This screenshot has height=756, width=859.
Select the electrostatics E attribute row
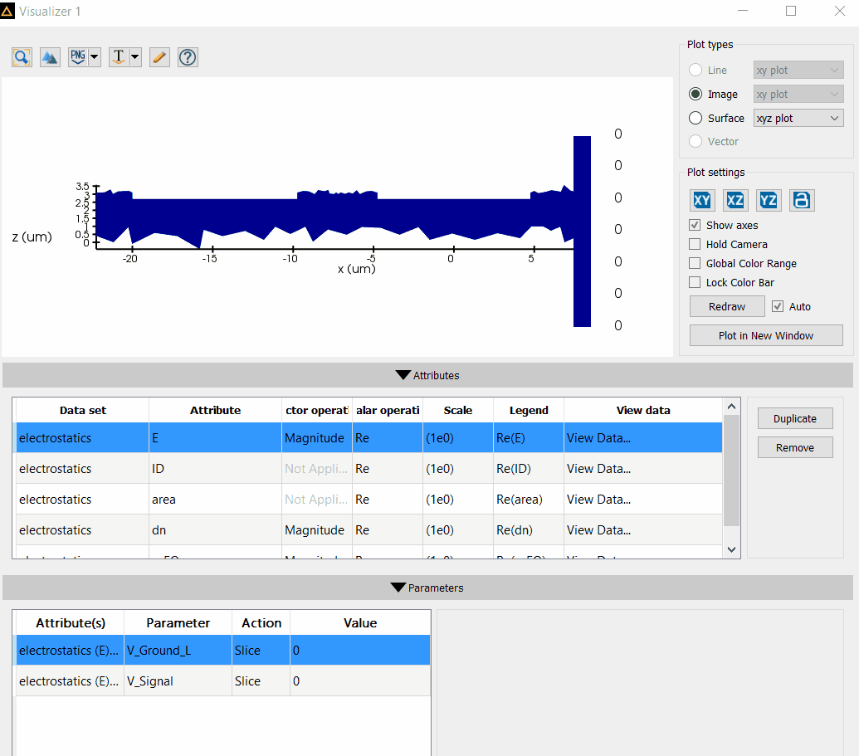click(368, 437)
